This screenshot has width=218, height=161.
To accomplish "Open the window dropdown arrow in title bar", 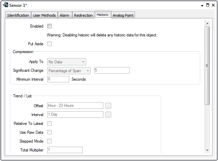I will point(201,5).
